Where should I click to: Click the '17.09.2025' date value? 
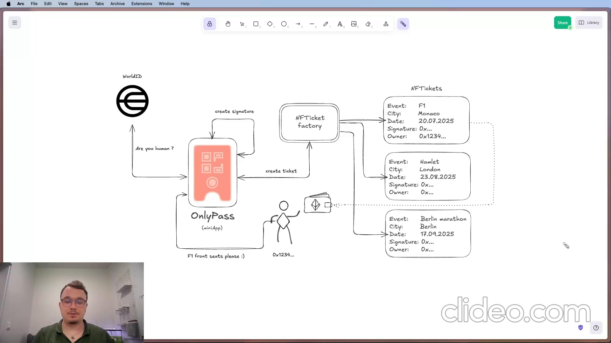(x=437, y=234)
